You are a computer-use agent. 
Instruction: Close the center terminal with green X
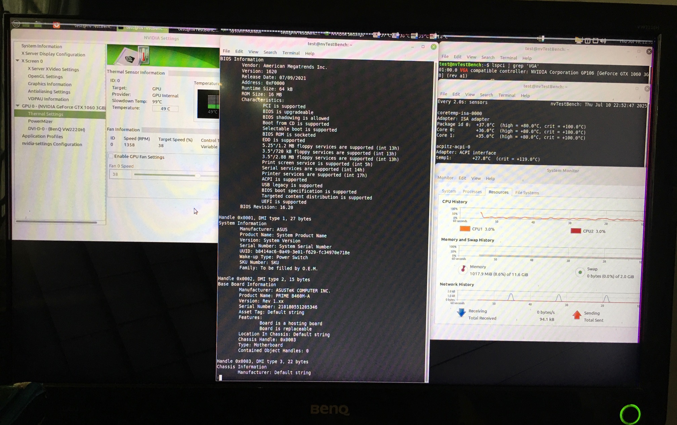tap(434, 47)
